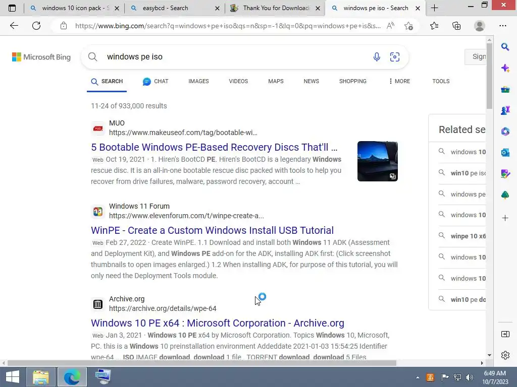Open sidebar Drop/Designer icon
Viewport: 517px width, 387px height.
pos(505,174)
